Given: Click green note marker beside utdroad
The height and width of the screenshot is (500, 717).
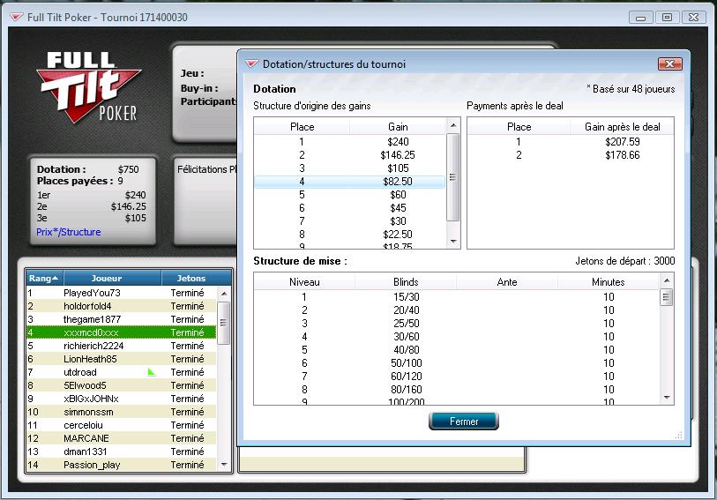Looking at the screenshot, I should coord(152,372).
